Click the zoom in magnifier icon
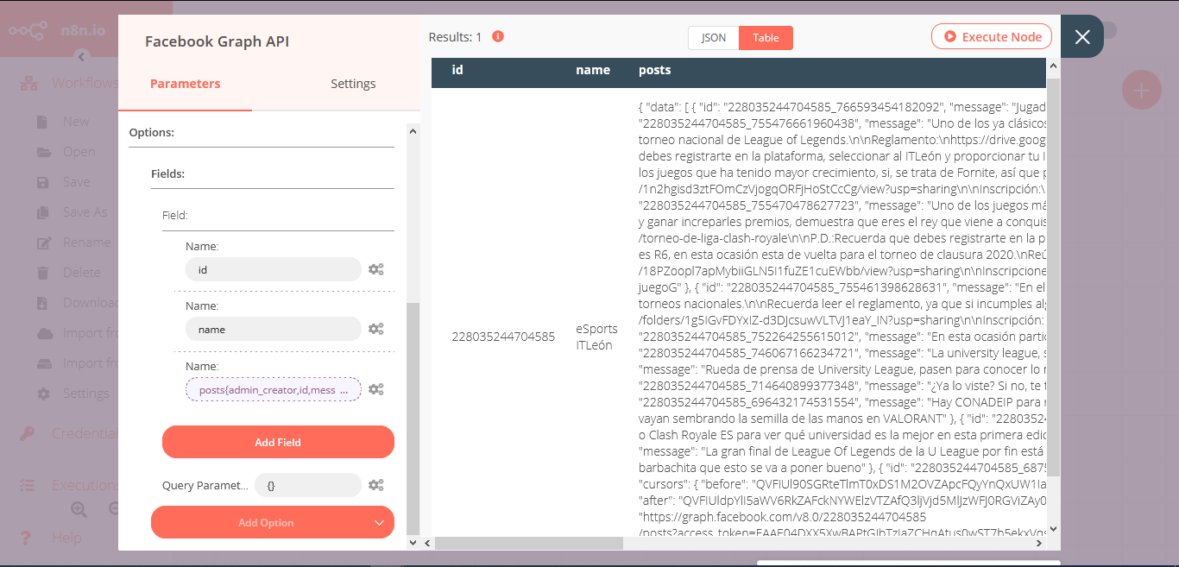 [x=79, y=509]
